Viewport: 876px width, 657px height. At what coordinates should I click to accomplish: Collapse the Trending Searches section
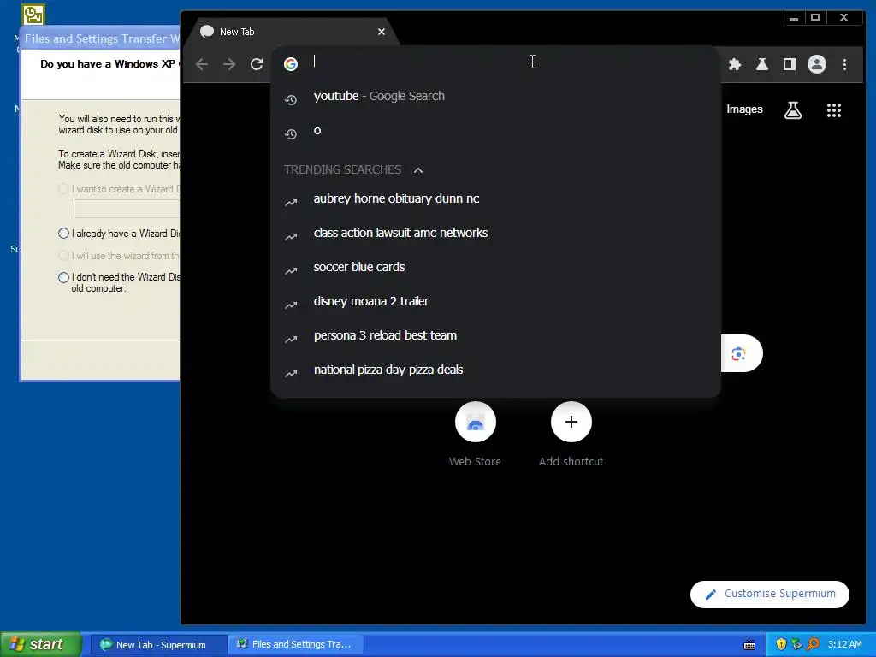(x=417, y=170)
